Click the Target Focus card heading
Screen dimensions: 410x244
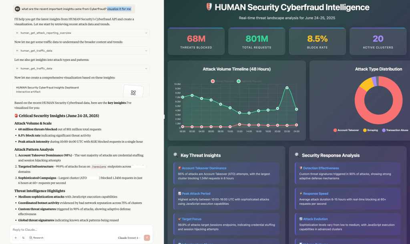coord(192,219)
